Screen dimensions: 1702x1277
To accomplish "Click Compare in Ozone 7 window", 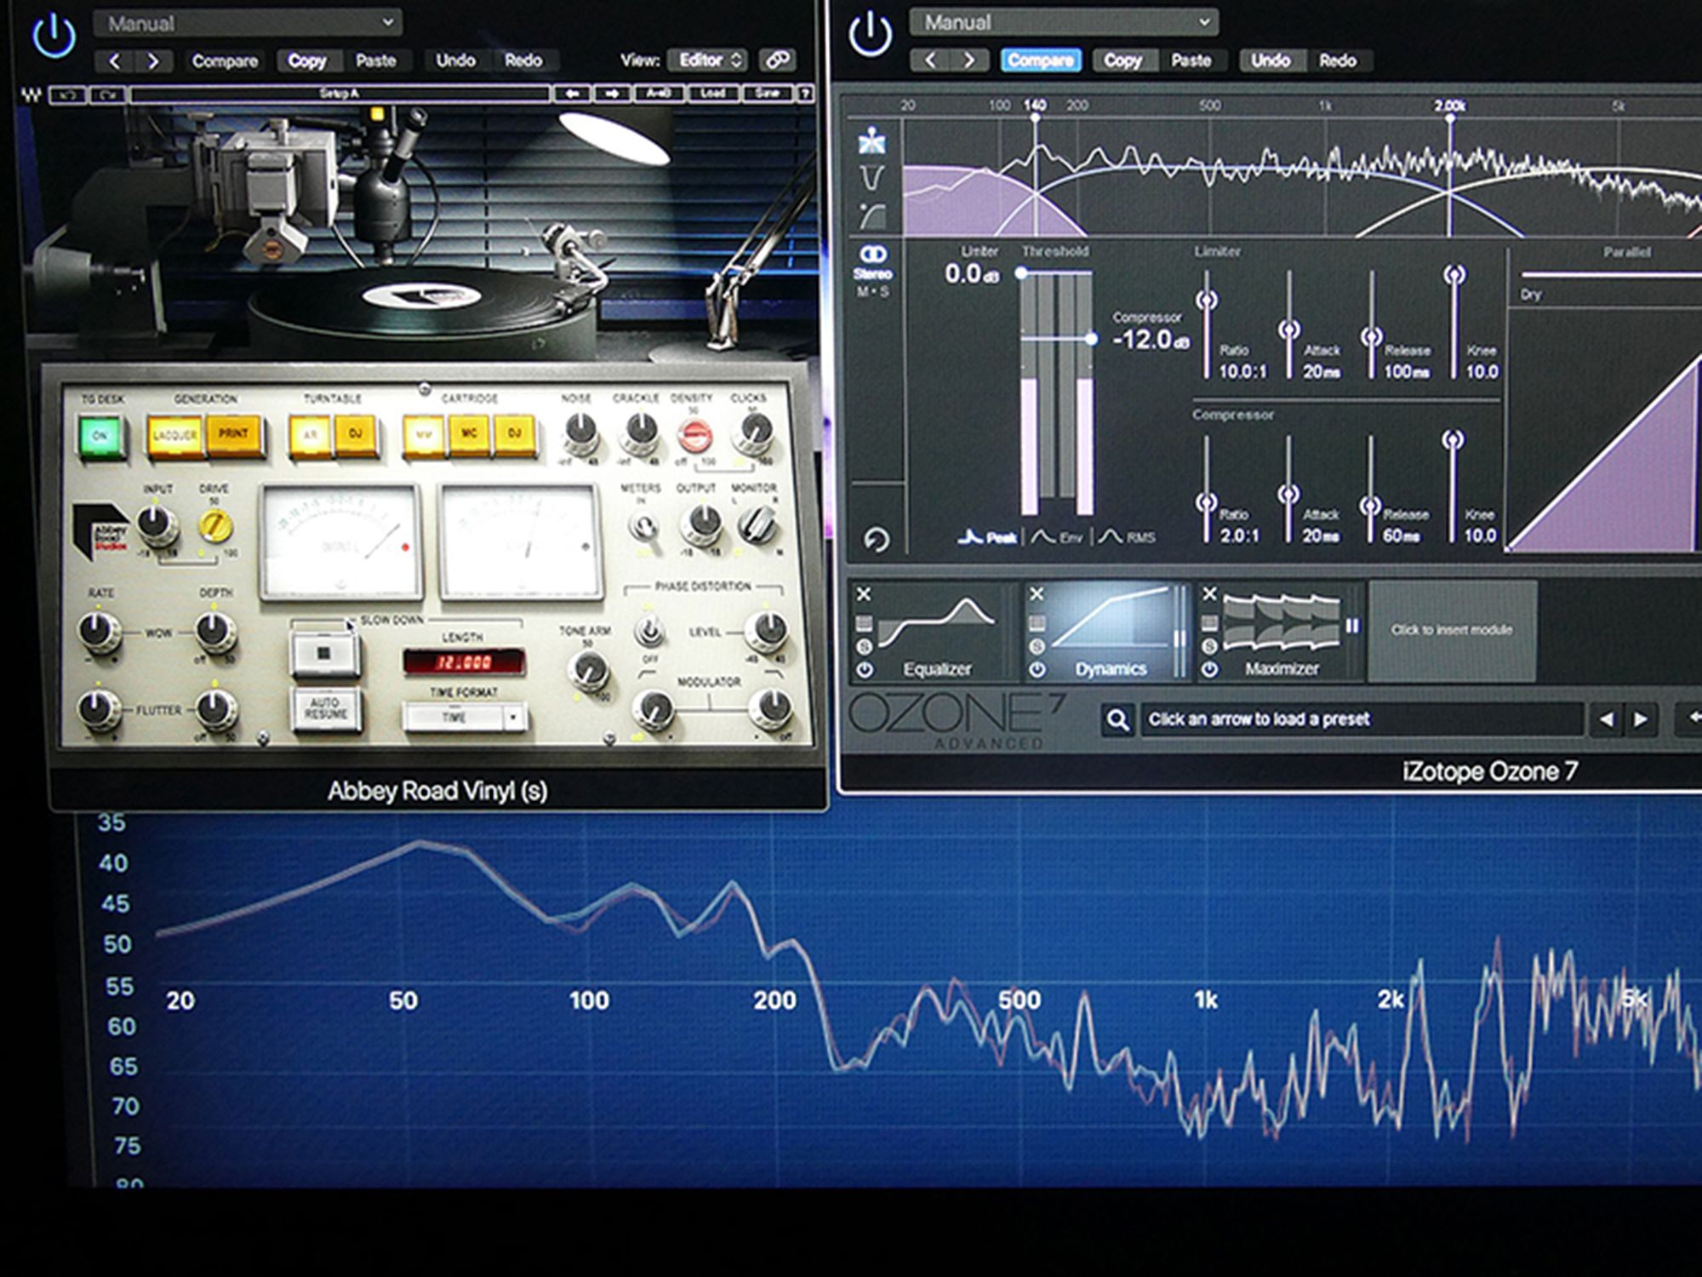I will point(1040,60).
